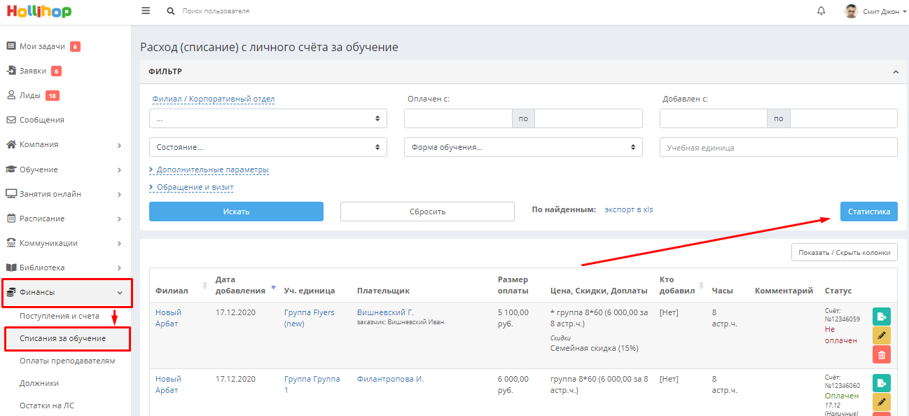The image size is (909, 416).
Task: Open the notifications bell icon
Action: pyautogui.click(x=821, y=11)
